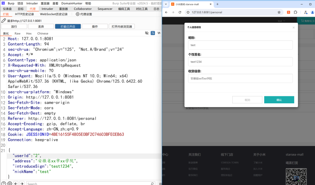Toggle the line wrap icon in editor
The width and height of the screenshot is (315, 185).
tap(152, 33)
